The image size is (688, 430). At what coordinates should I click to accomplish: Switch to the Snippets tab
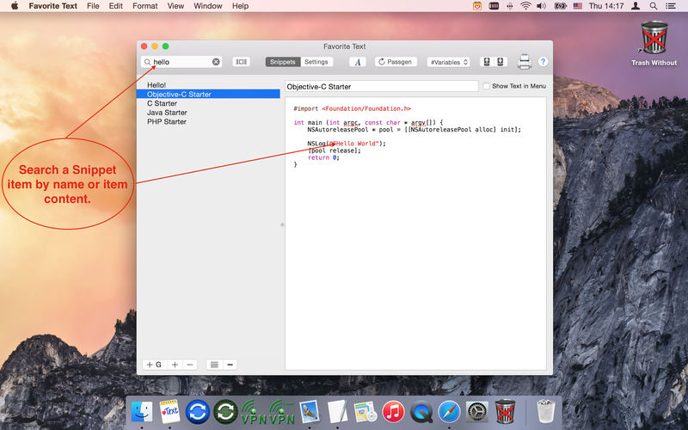[x=283, y=62]
